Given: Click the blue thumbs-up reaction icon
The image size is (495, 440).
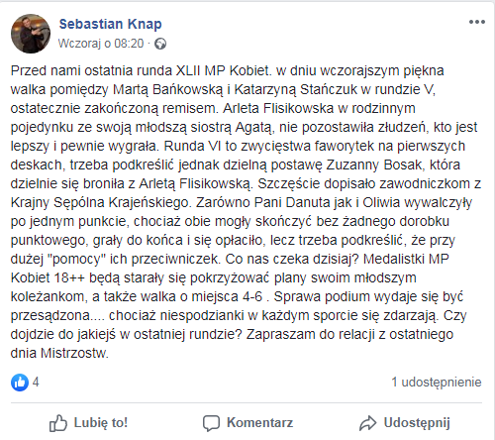Looking at the screenshot, I should (20, 383).
